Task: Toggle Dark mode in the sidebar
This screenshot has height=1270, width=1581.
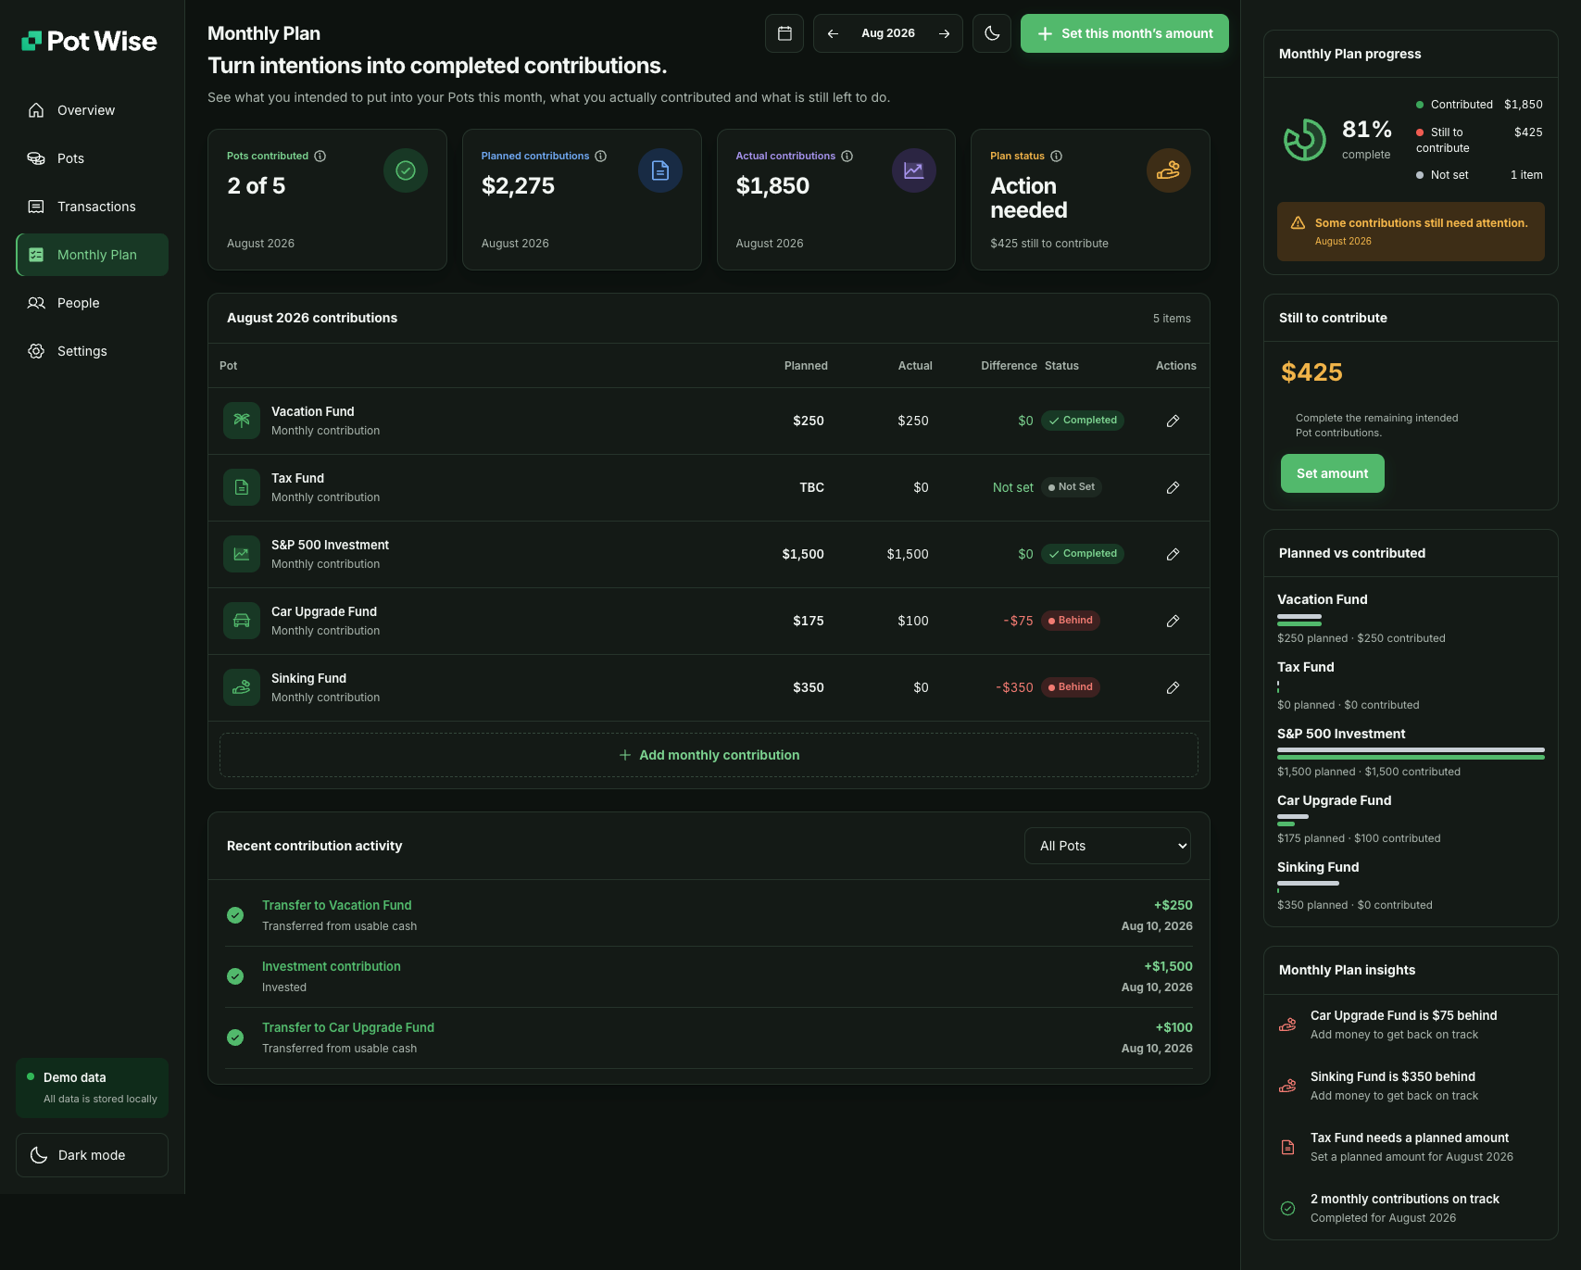Action: pyautogui.click(x=92, y=1155)
